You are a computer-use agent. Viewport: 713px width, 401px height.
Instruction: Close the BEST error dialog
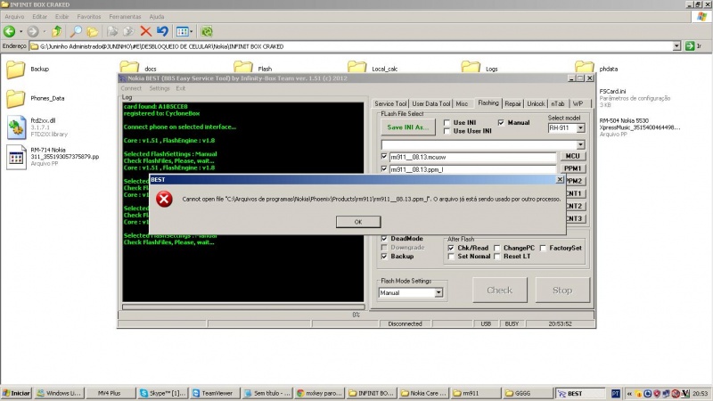[560, 180]
